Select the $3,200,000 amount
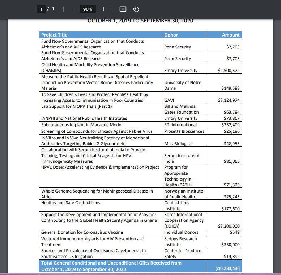The height and width of the screenshot is (275, 281). coord(229,226)
